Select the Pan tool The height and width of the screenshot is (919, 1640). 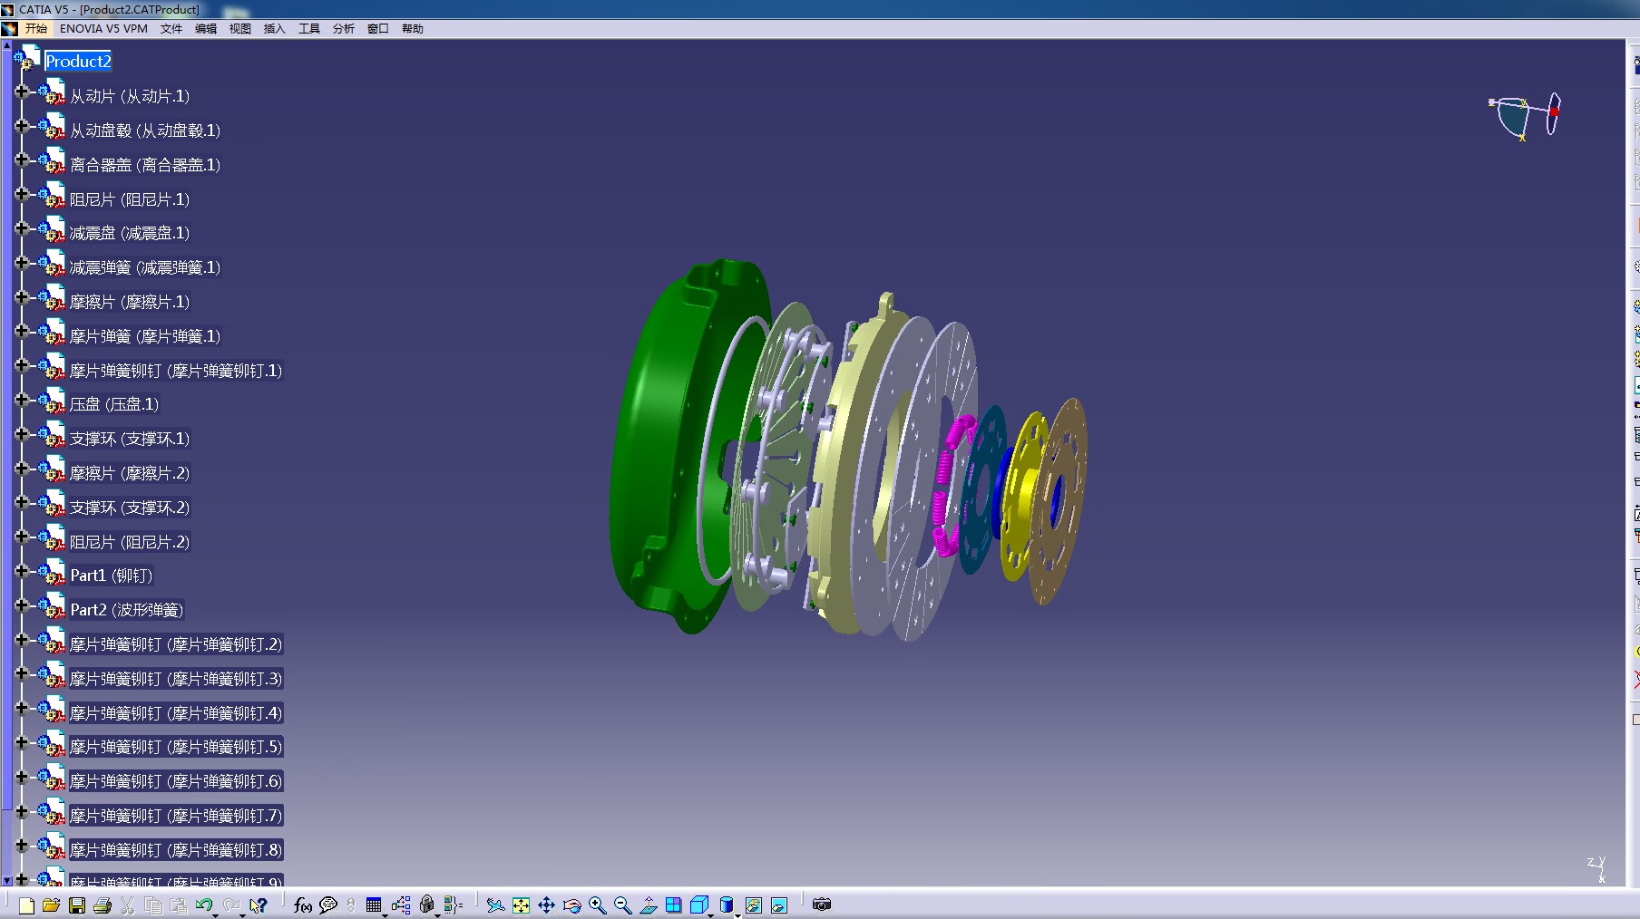point(546,904)
